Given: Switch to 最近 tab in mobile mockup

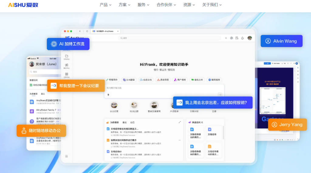Looking at the screenshot, I should coord(43,94).
